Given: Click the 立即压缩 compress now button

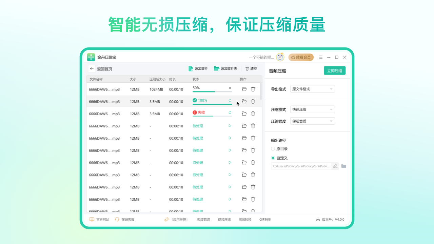Looking at the screenshot, I should pos(334,70).
